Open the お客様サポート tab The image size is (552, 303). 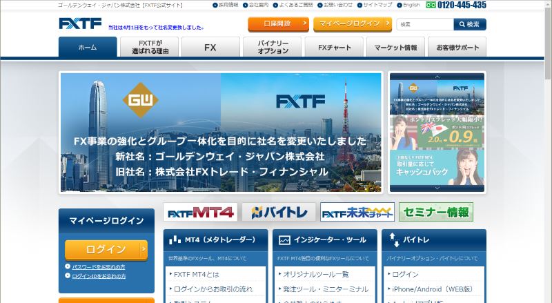(457, 47)
